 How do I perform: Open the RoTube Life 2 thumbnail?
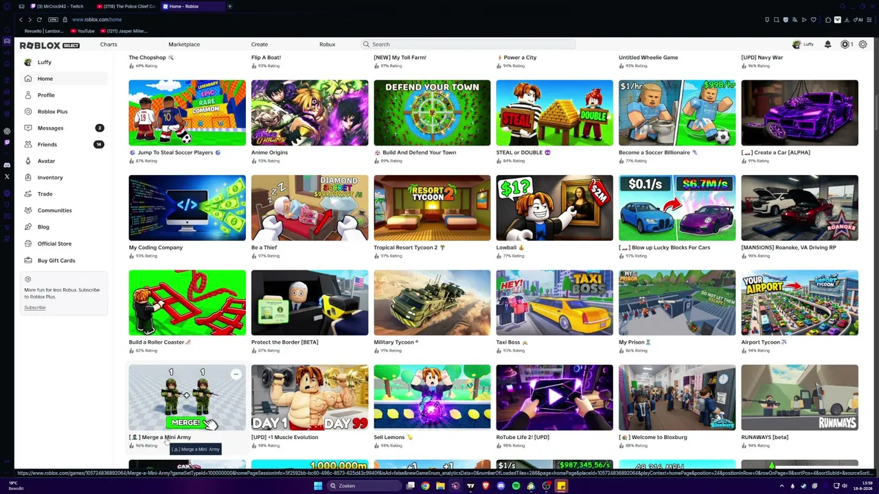(555, 398)
